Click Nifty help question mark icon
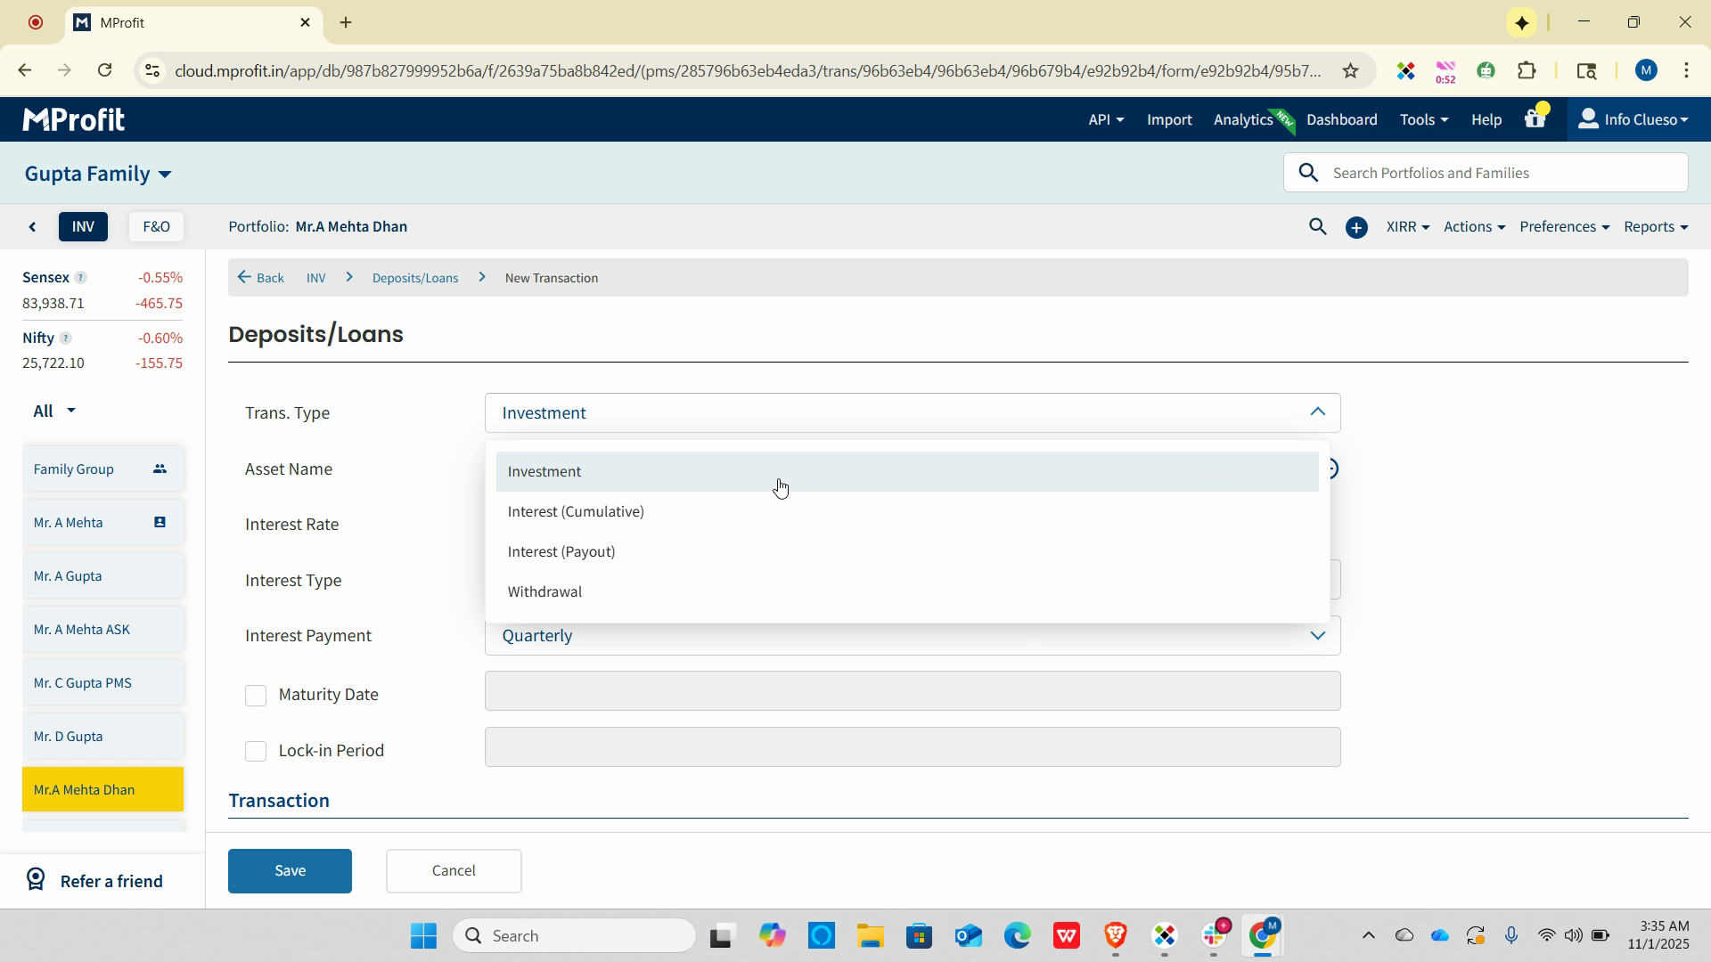This screenshot has height=962, width=1711. click(65, 338)
